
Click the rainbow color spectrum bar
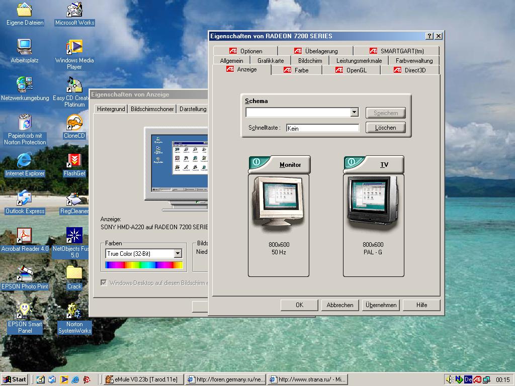click(x=144, y=265)
